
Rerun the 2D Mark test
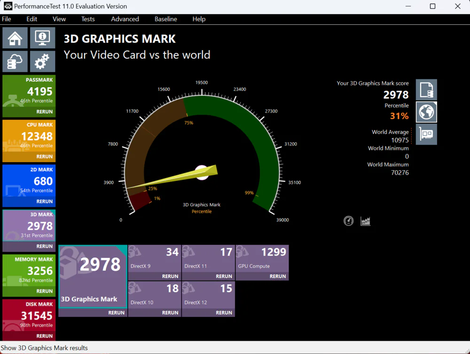pos(44,202)
